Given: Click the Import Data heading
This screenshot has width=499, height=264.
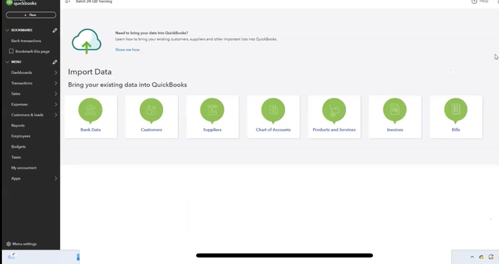Looking at the screenshot, I should pyautogui.click(x=90, y=72).
